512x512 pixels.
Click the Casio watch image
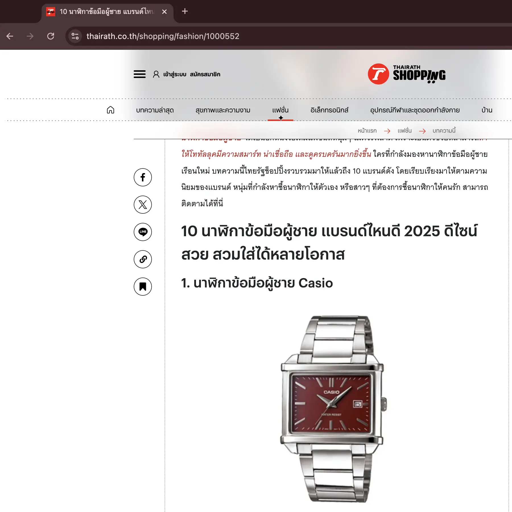coord(332,409)
